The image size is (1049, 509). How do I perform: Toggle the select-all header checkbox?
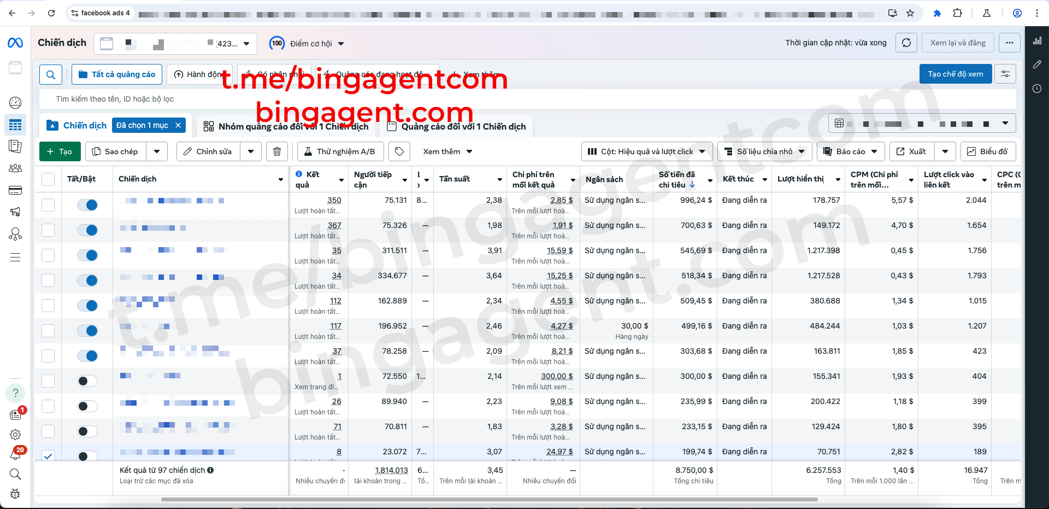[x=48, y=179]
